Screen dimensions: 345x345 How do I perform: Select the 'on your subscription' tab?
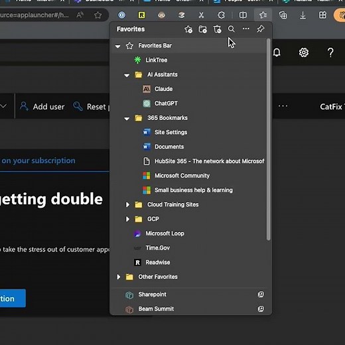(38, 161)
